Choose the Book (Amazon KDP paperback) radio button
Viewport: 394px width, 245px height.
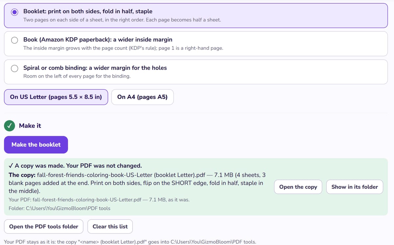click(x=15, y=40)
